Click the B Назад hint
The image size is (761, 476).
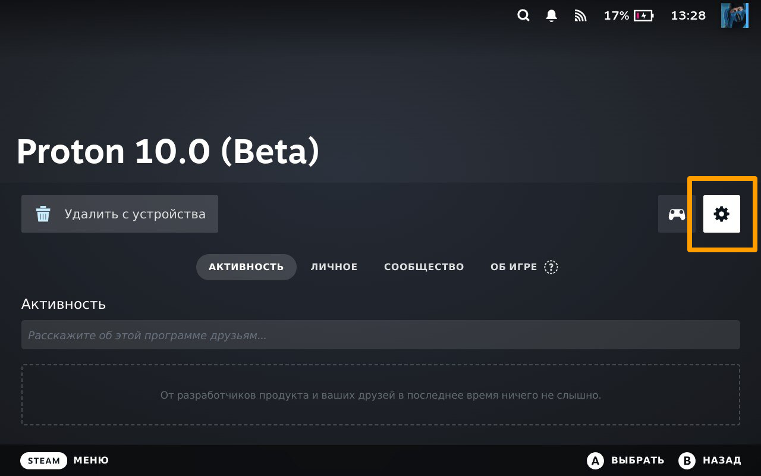coord(710,461)
